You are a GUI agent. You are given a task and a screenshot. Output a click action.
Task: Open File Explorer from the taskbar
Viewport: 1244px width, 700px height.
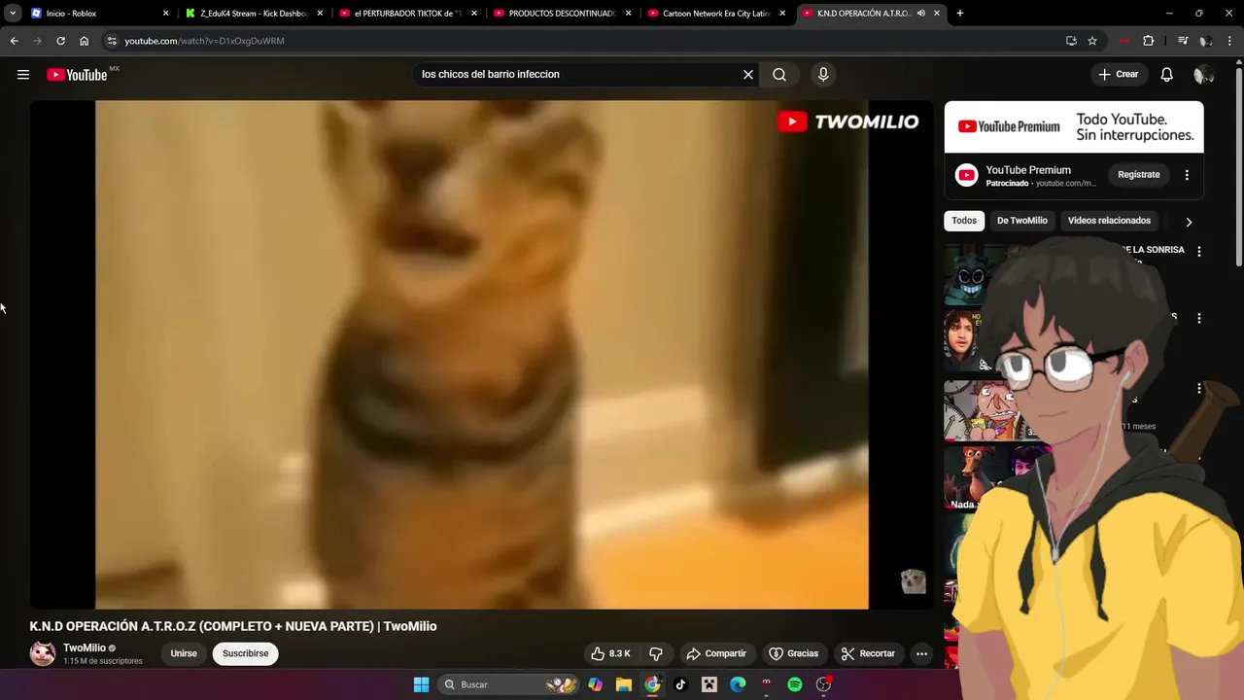(x=624, y=684)
